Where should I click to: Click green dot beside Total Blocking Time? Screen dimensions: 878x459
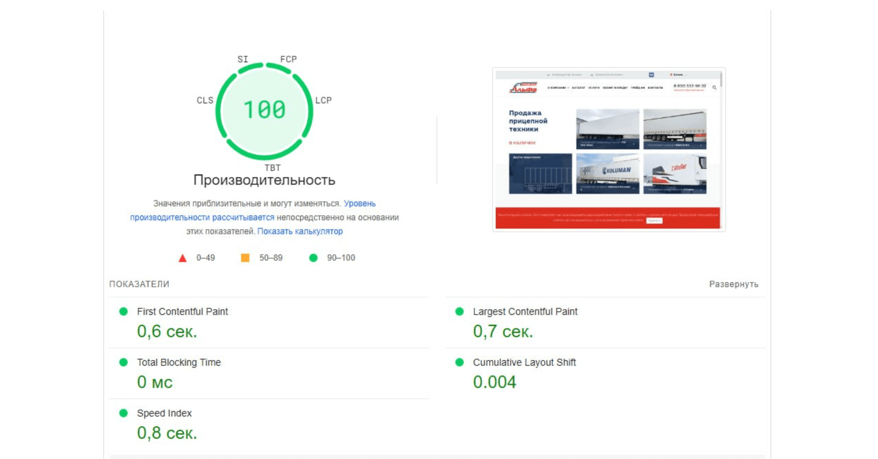point(123,362)
